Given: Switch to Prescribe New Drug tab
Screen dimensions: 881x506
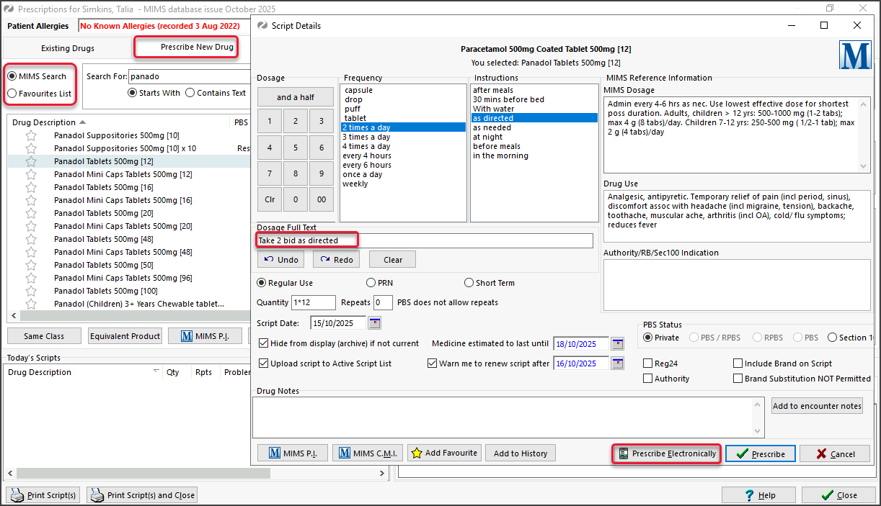Looking at the screenshot, I should click(186, 47).
